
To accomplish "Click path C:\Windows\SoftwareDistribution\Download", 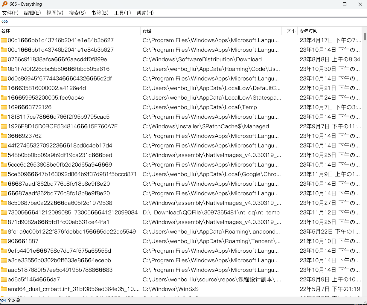I will 202,60.
